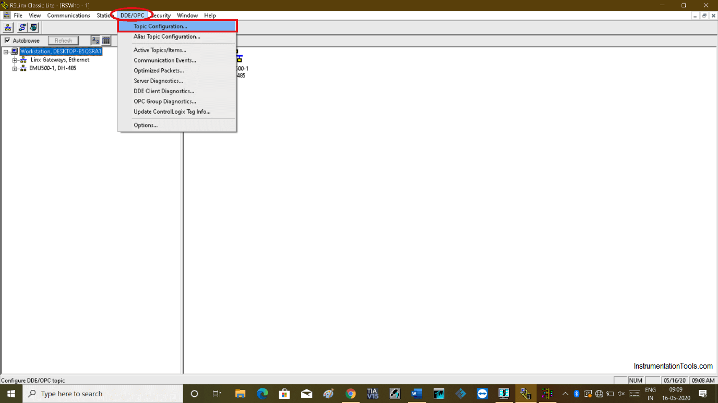
Task: Expand the EMU500-1, DH-485 node
Action: (x=15, y=69)
